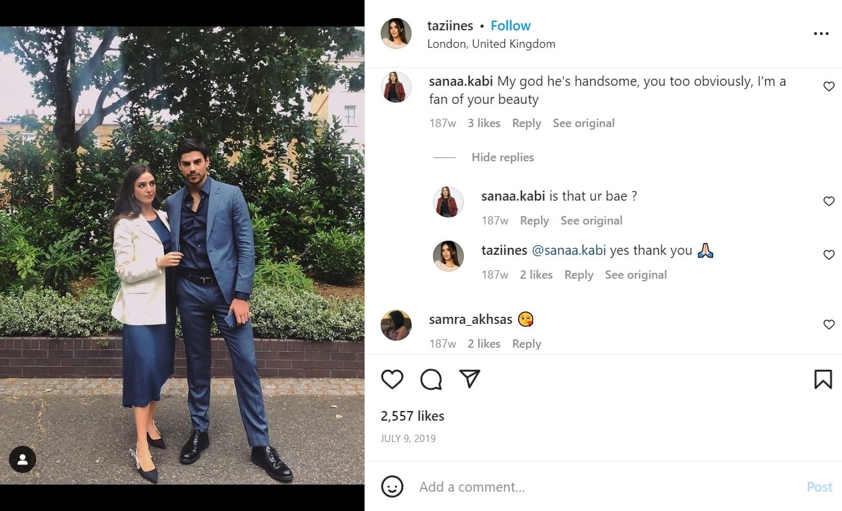Unlike the post by clicking the heart
Screen dimensions: 842x511
[392, 379]
